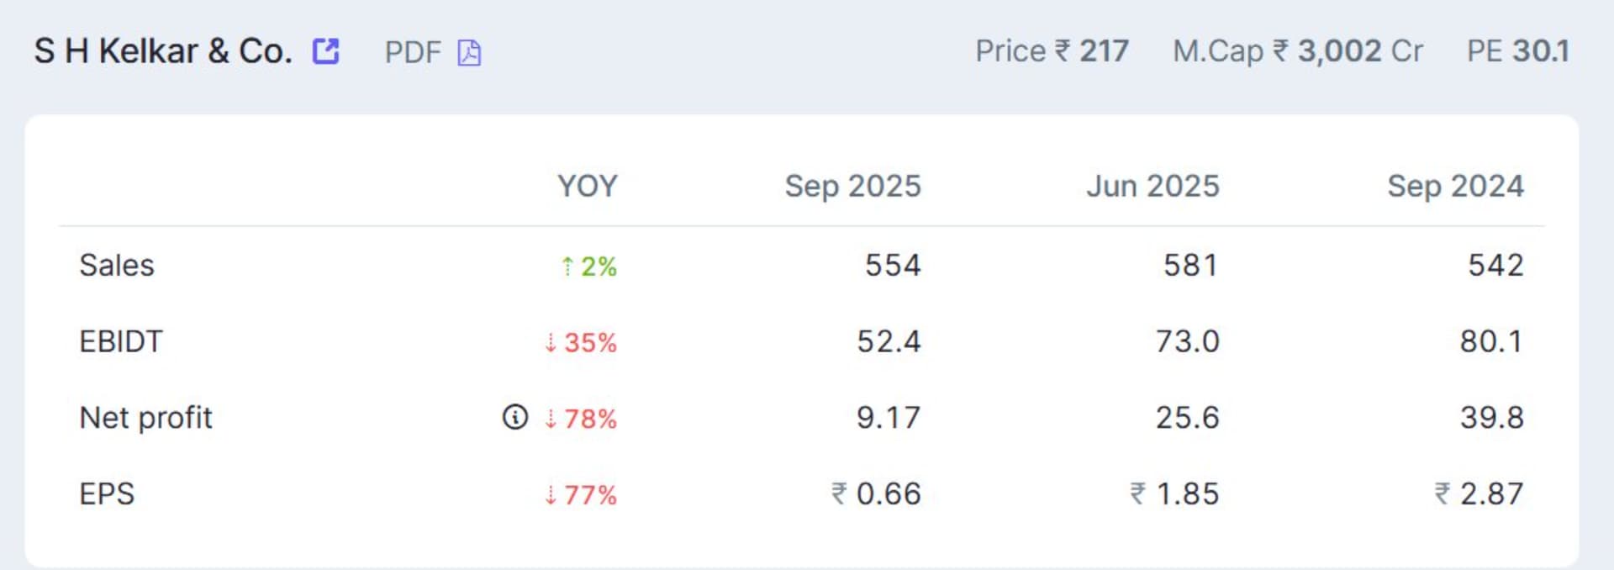
Task: Select the Sep 2025 column header
Action: click(852, 186)
